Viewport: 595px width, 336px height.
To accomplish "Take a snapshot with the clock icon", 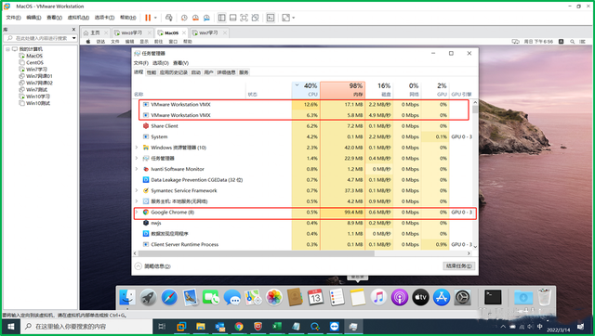I will (x=184, y=18).
